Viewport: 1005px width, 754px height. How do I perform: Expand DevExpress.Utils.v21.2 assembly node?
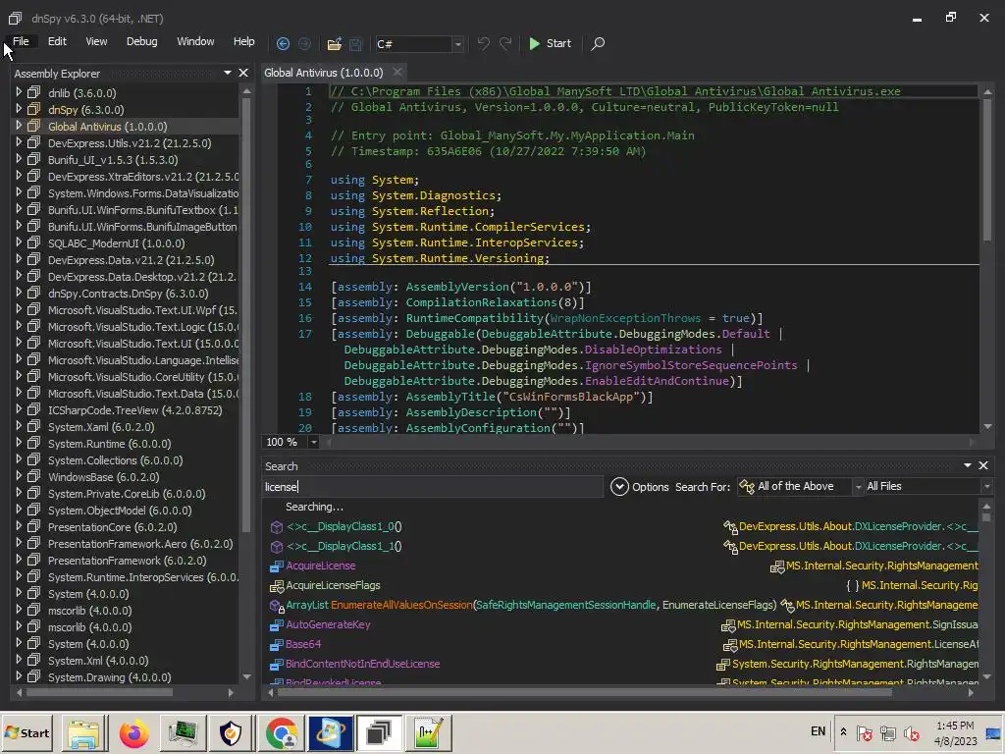[x=19, y=142]
